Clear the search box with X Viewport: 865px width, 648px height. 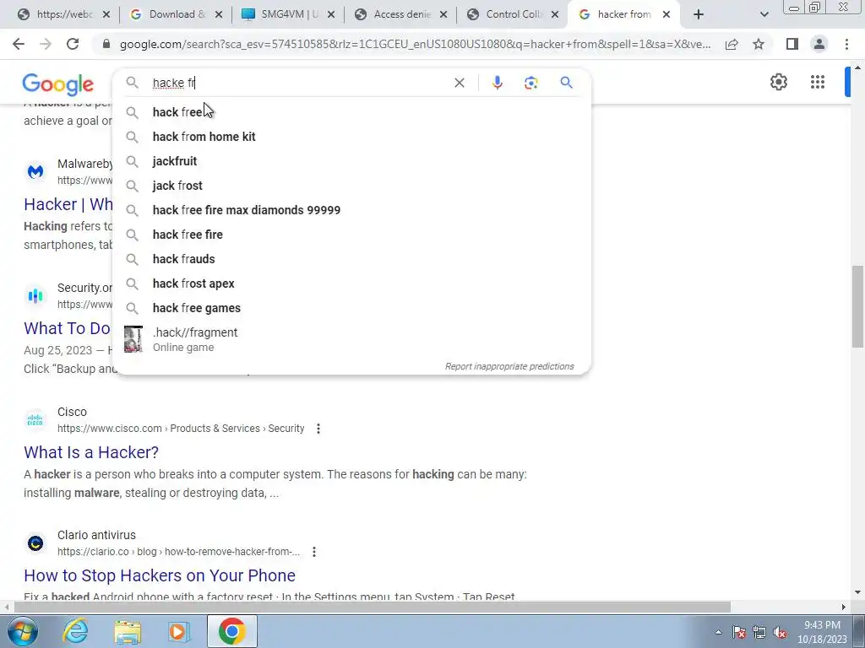click(x=459, y=83)
